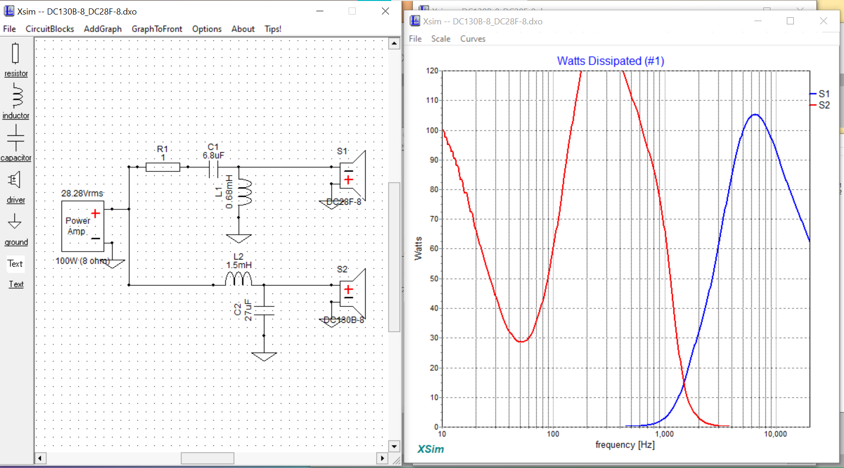Click the vertical scrollbar thumb
This screenshot has width=844, height=468.
[394, 257]
